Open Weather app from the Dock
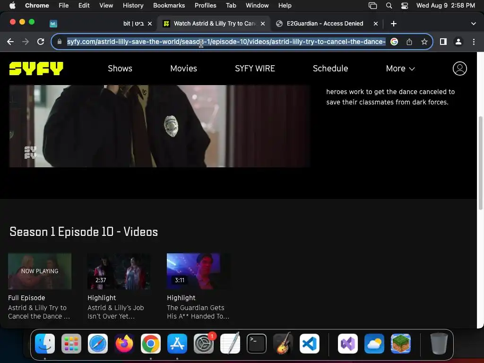484x363 pixels. pos(374,344)
